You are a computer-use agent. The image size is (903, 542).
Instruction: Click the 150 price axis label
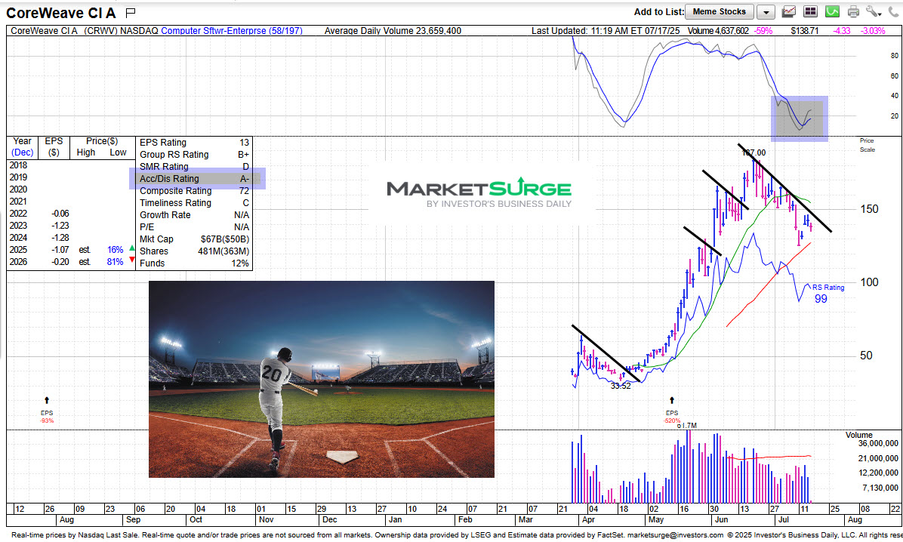[869, 209]
